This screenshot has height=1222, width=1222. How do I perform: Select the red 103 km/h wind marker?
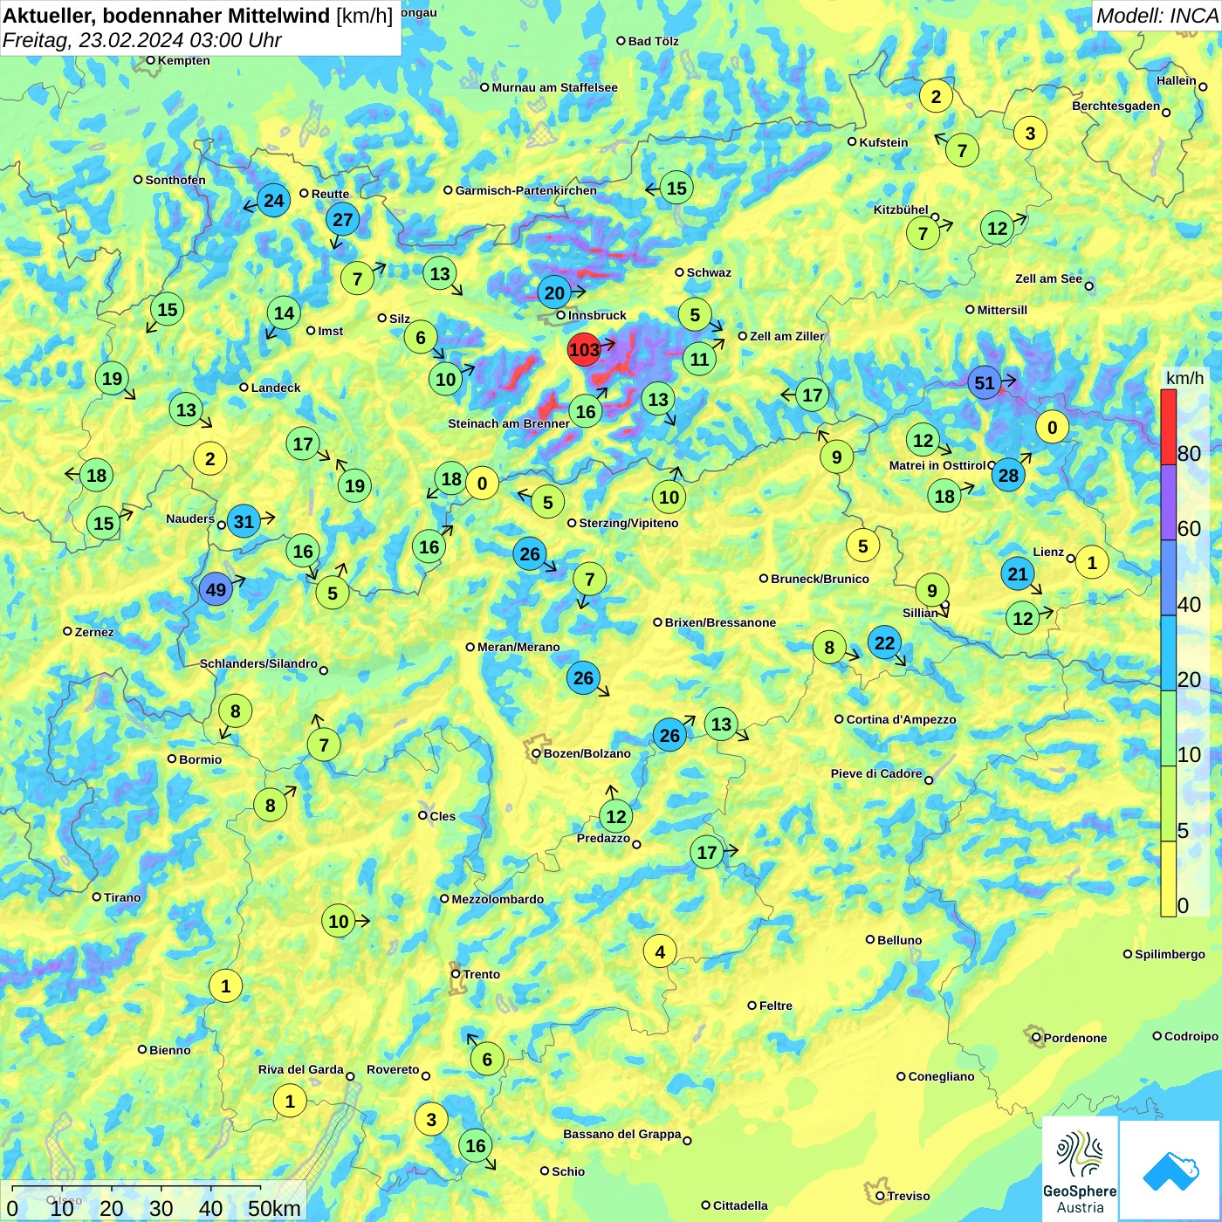[x=584, y=350]
